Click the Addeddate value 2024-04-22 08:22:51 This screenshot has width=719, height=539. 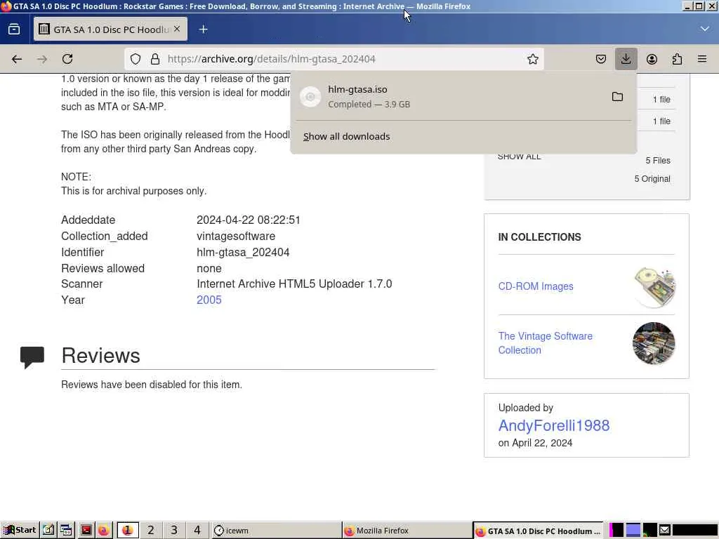tap(249, 220)
